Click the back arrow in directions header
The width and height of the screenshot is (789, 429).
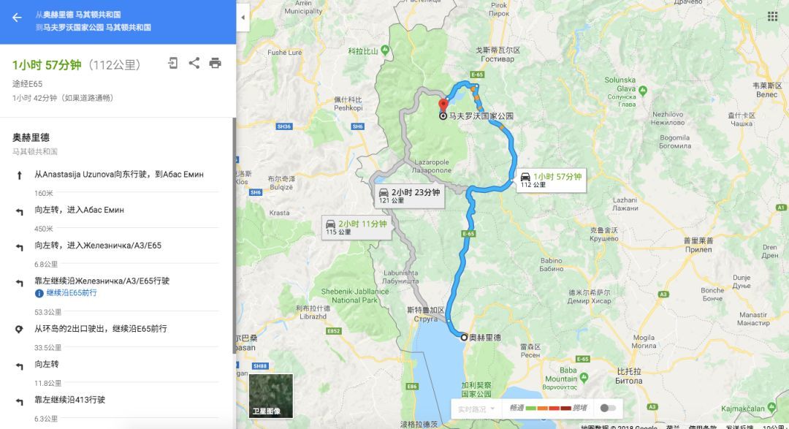pos(17,18)
